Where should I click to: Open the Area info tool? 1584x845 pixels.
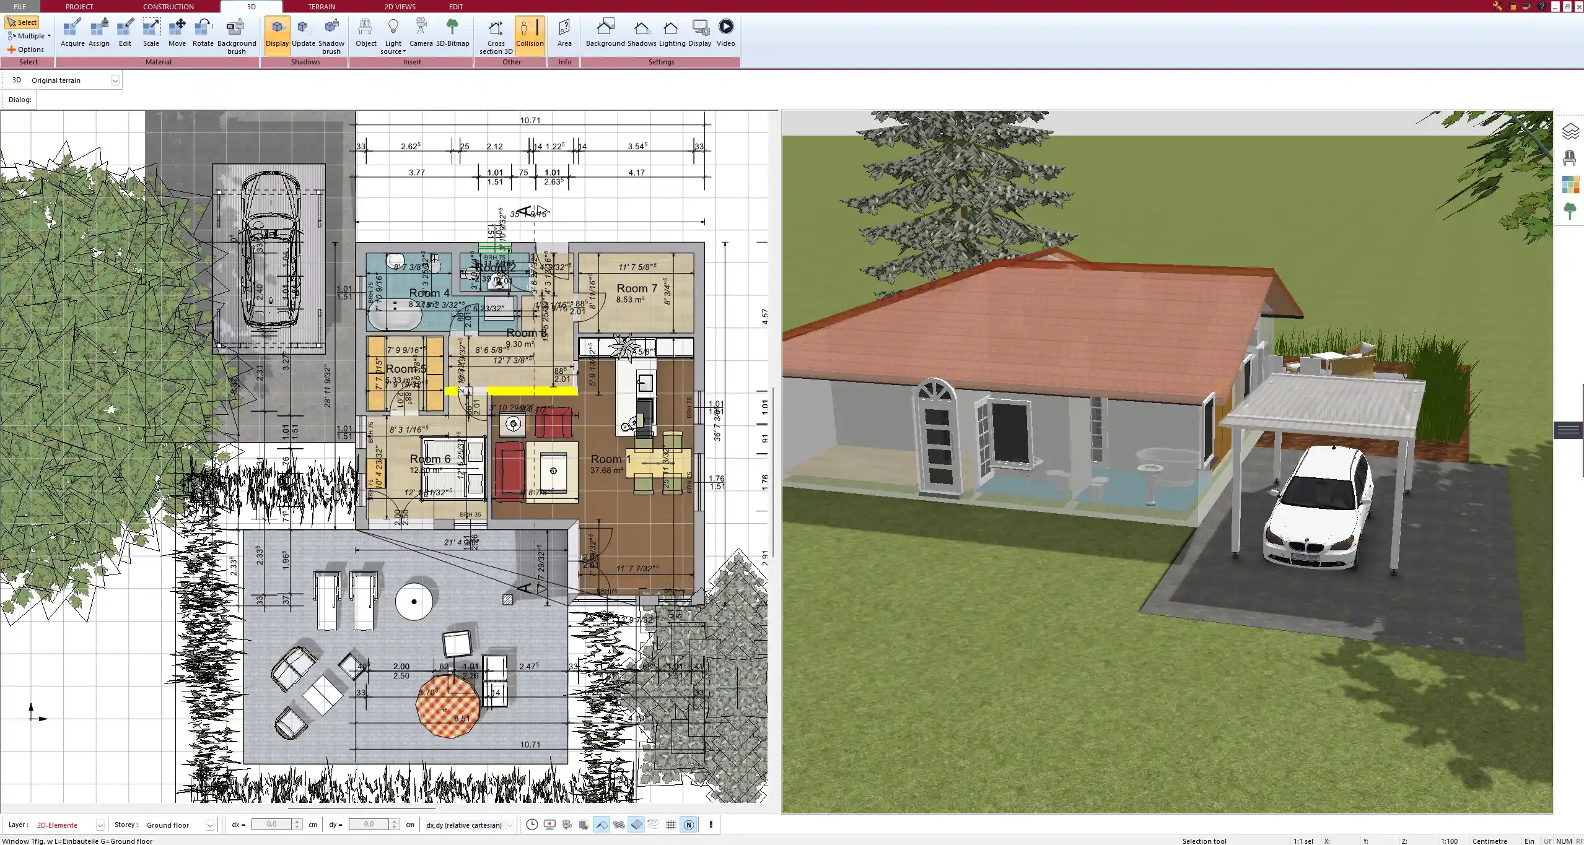(x=564, y=34)
